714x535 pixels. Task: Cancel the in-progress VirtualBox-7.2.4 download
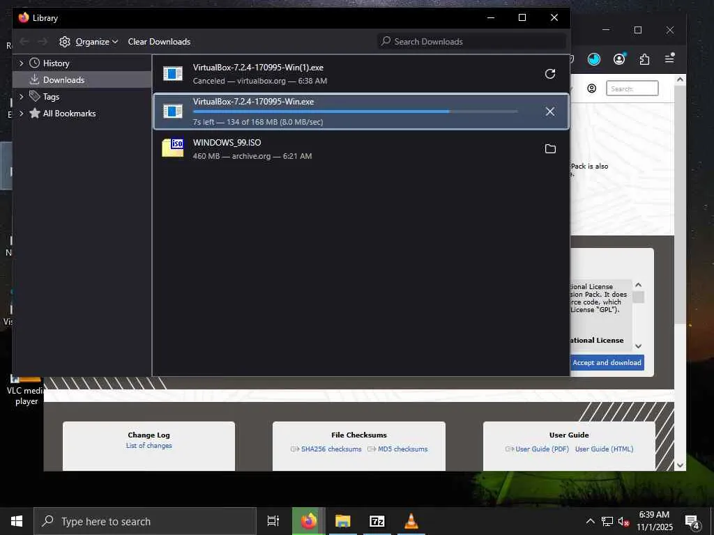[550, 111]
